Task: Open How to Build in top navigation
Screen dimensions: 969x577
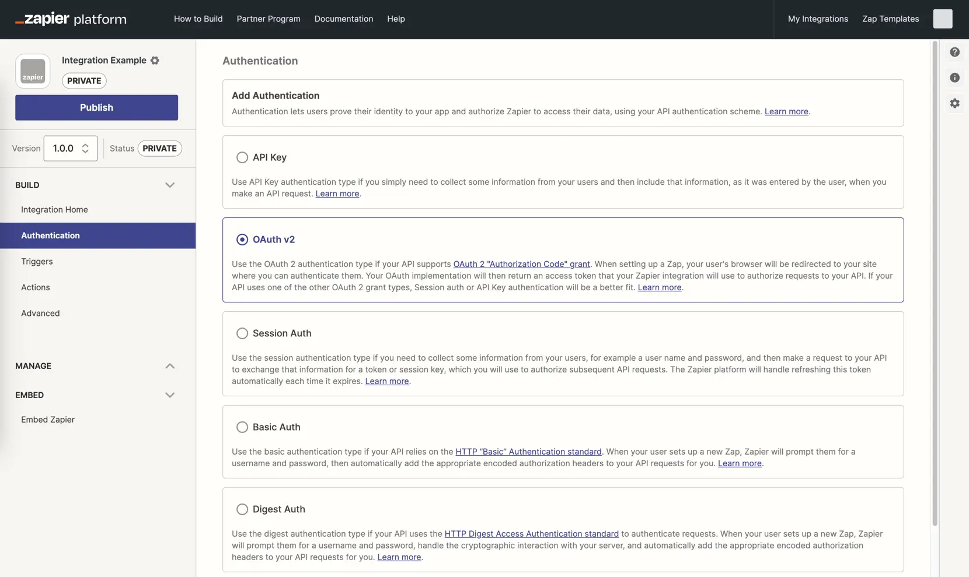Action: (x=198, y=19)
